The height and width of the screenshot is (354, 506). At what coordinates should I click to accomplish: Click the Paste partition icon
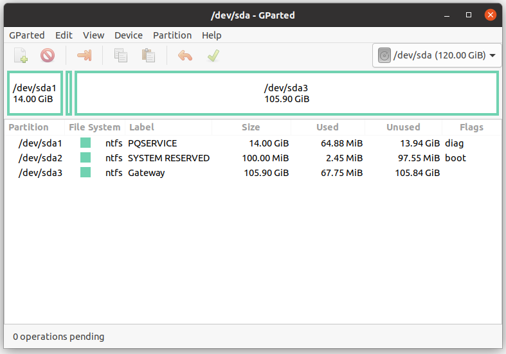149,55
